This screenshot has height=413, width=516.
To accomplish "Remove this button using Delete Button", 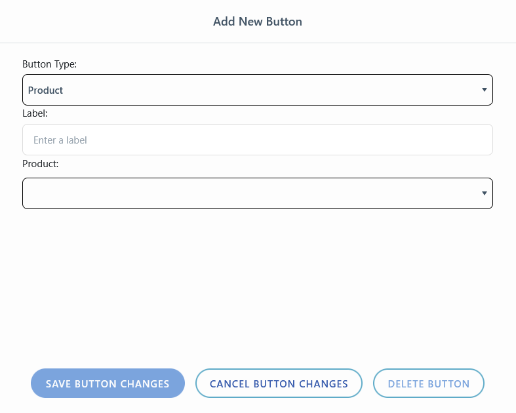I will tap(428, 383).
